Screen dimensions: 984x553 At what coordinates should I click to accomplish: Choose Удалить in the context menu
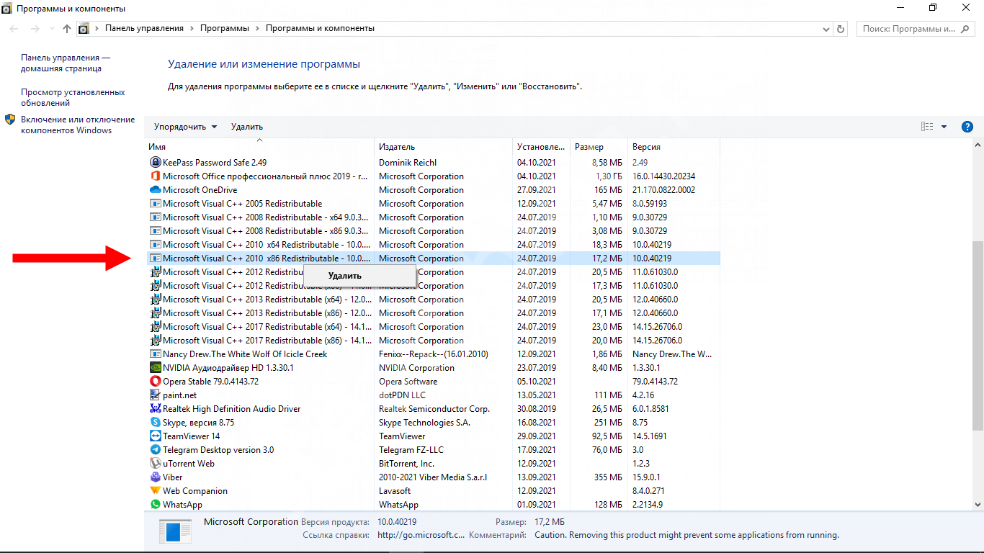tap(359, 276)
